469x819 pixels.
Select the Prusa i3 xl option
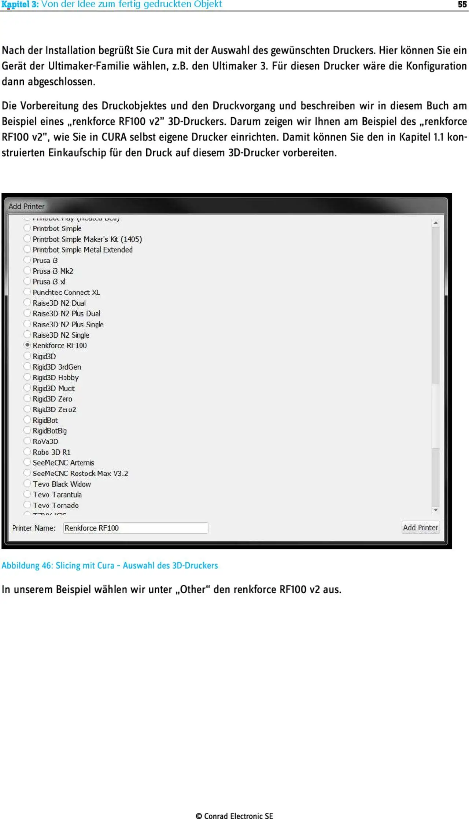[27, 281]
